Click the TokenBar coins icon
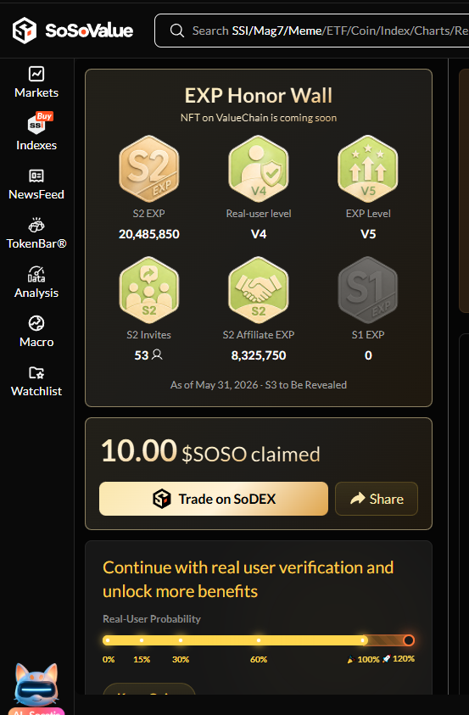Viewport: 469px width, 715px height. (36, 226)
